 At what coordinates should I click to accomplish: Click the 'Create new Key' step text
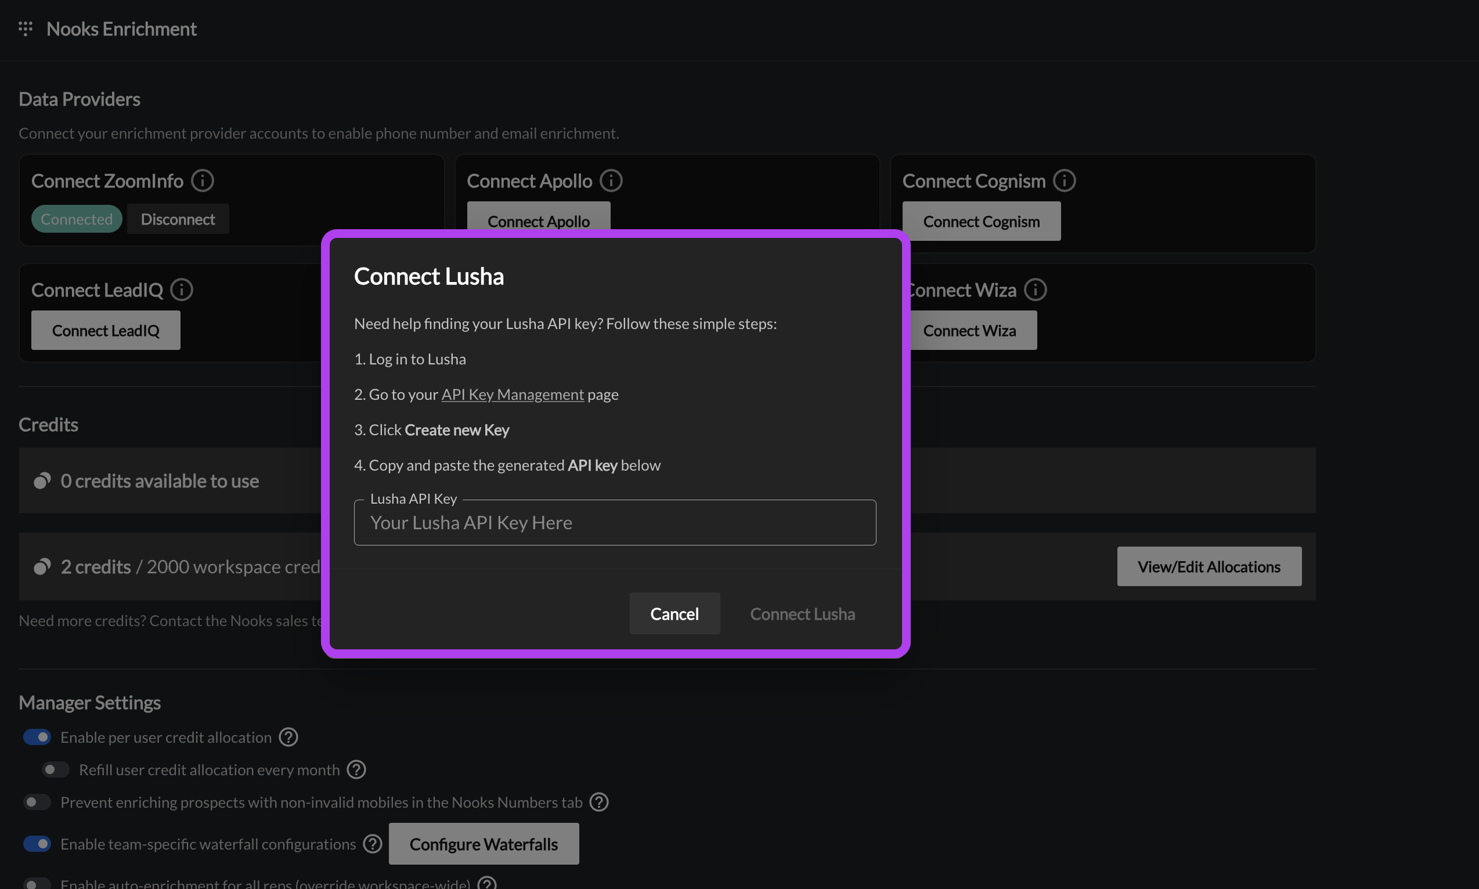tap(457, 429)
